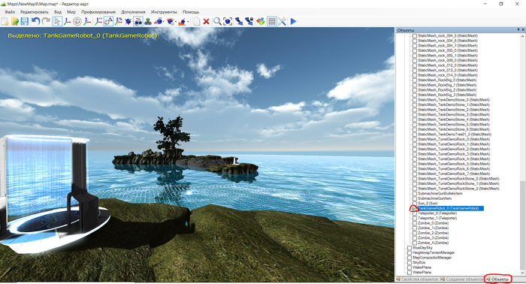Pin the Объекты panel with the pushpin
This screenshot has width=526, height=284.
point(518,30)
